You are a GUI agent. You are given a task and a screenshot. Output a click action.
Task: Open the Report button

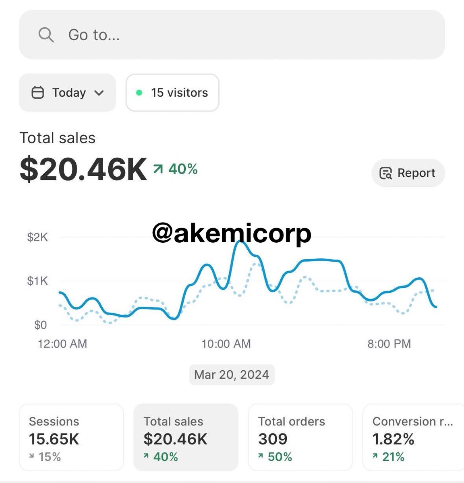coord(408,173)
